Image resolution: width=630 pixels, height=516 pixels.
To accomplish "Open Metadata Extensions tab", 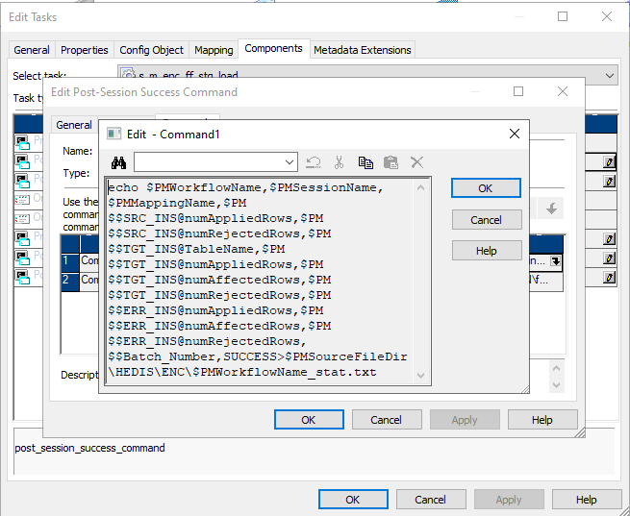I will [x=363, y=50].
